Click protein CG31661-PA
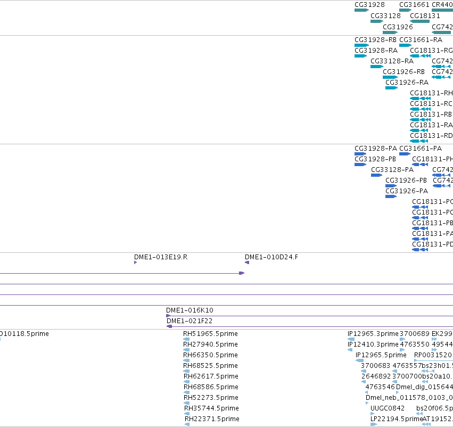This screenshot has height=427, width=453. [405, 154]
